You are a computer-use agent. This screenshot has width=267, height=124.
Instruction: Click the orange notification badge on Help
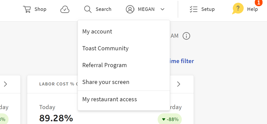click(258, 3)
